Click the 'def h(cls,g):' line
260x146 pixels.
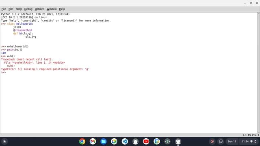tap(23, 33)
